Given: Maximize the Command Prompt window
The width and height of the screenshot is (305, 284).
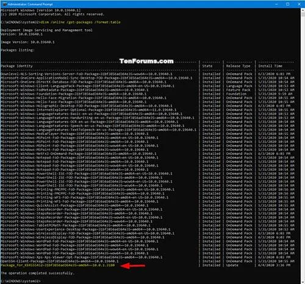Looking at the screenshot, I should [288, 4].
